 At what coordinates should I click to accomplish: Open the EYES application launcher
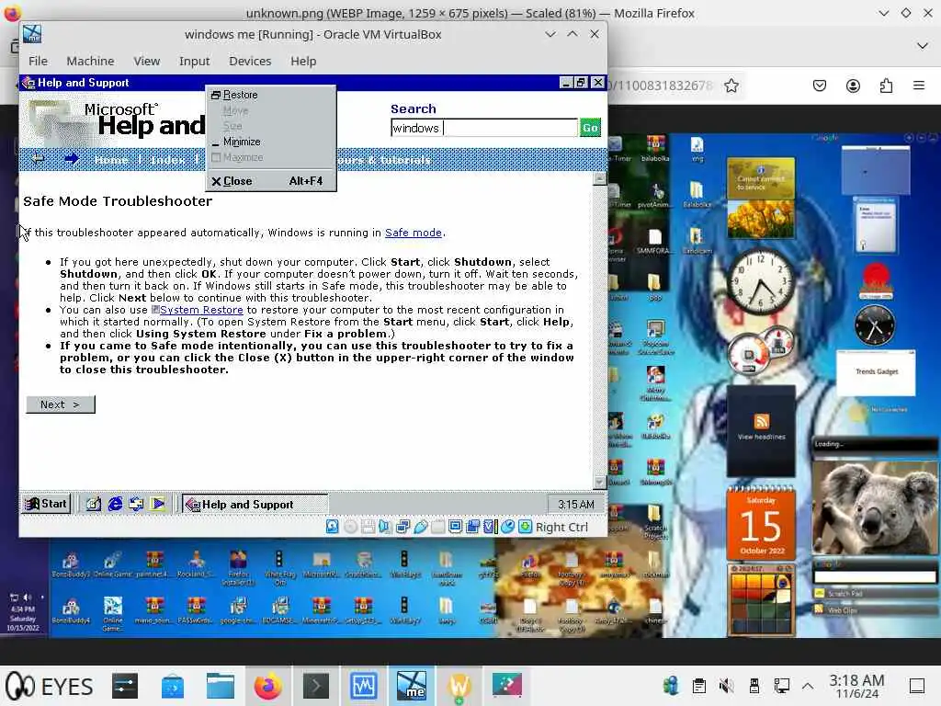pos(50,686)
